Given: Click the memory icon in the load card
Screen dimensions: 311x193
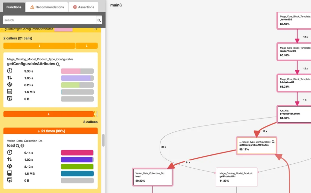Looking at the screenshot, I should click(x=10, y=174).
